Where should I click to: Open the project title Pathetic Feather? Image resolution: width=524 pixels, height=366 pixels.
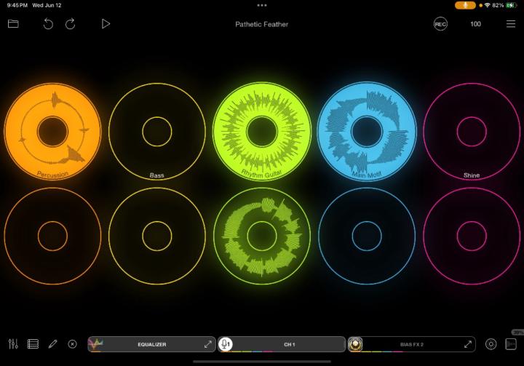click(262, 24)
